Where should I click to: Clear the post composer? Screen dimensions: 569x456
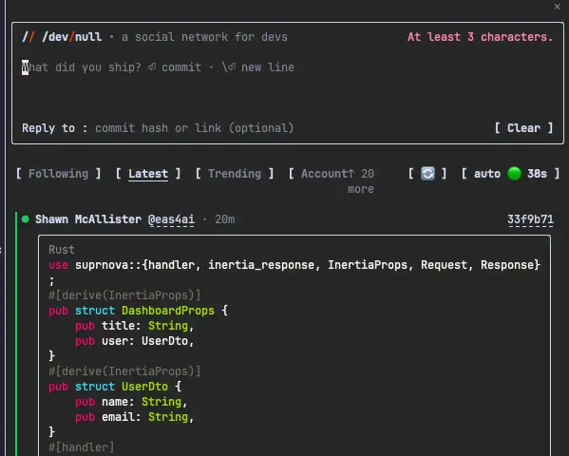coord(523,128)
